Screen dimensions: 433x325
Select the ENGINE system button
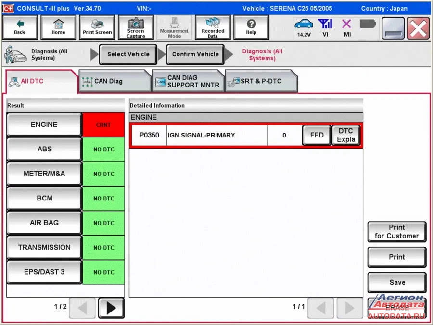44,125
